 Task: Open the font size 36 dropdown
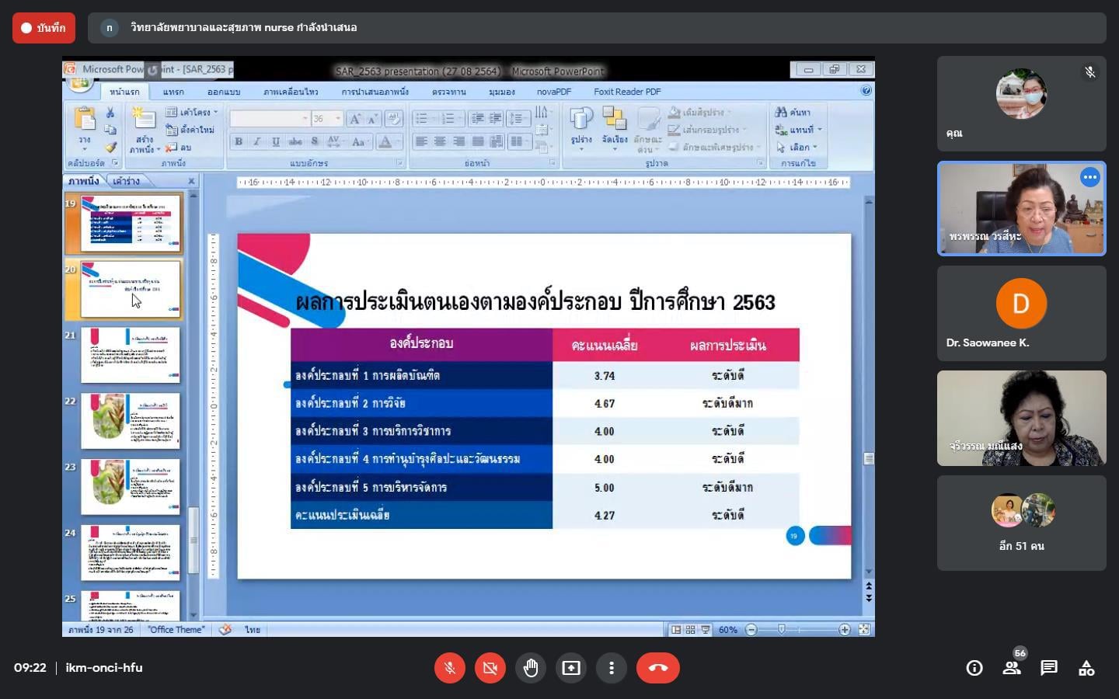338,119
